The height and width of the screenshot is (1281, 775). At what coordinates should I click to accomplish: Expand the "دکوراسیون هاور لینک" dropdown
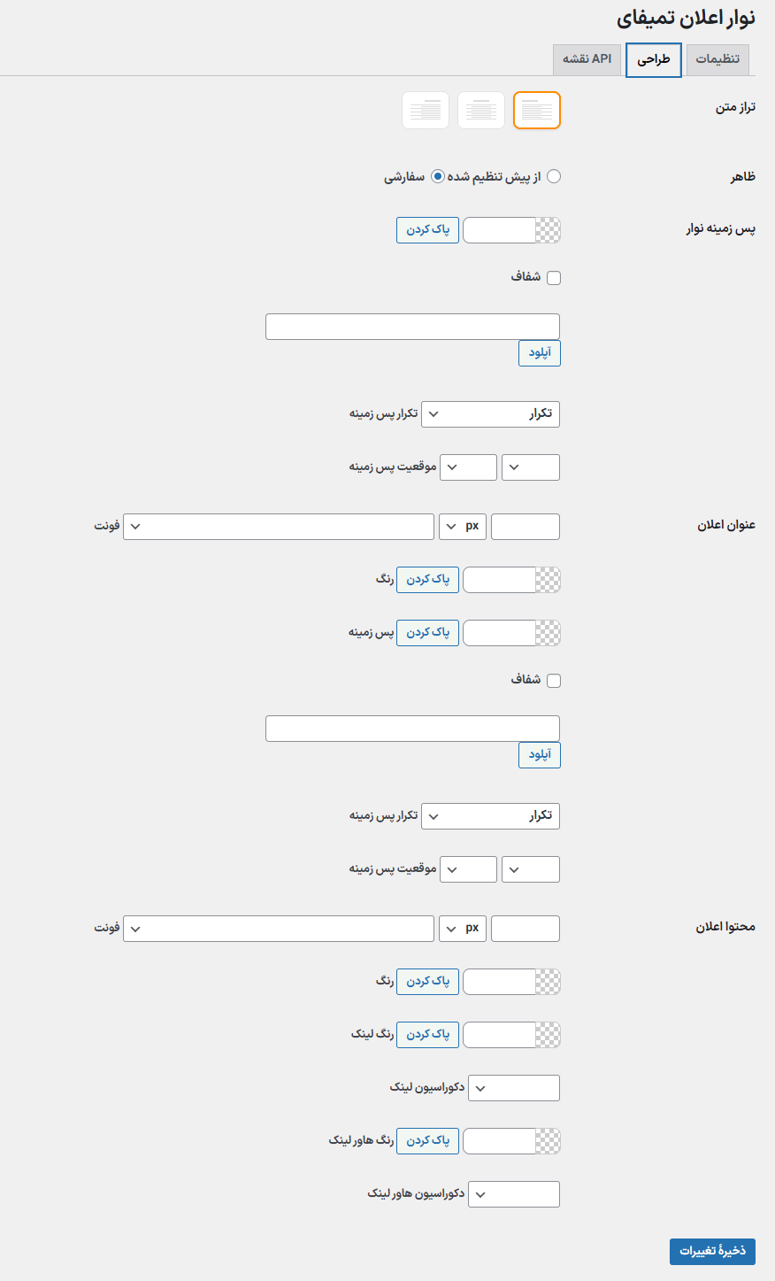[x=513, y=1194]
